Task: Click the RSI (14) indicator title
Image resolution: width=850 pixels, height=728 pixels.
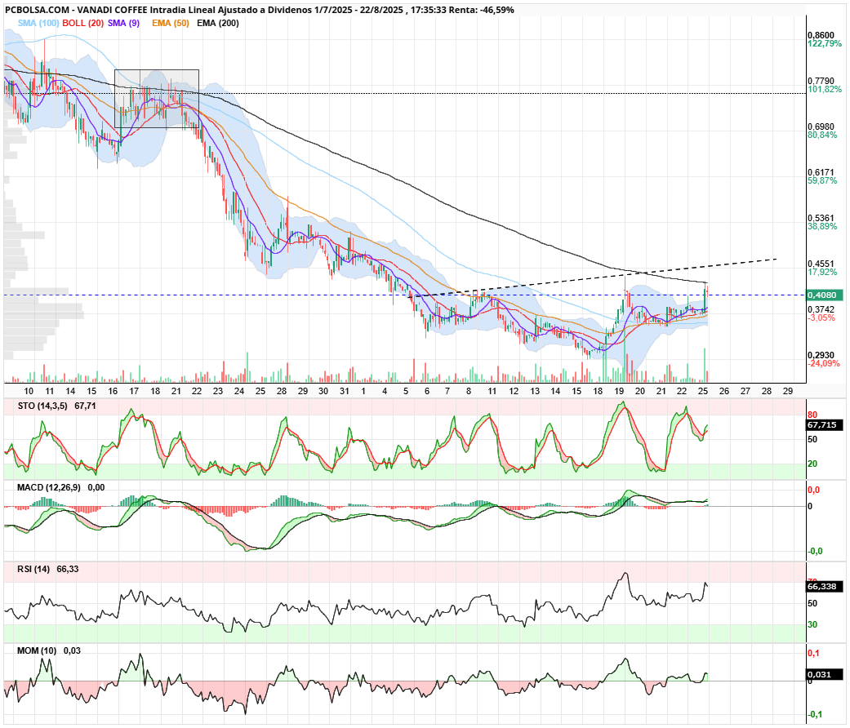Action: [x=33, y=570]
